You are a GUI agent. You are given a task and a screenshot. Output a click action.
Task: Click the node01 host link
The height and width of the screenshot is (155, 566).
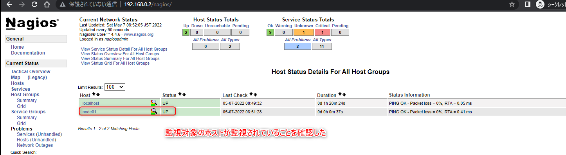tap(89, 112)
